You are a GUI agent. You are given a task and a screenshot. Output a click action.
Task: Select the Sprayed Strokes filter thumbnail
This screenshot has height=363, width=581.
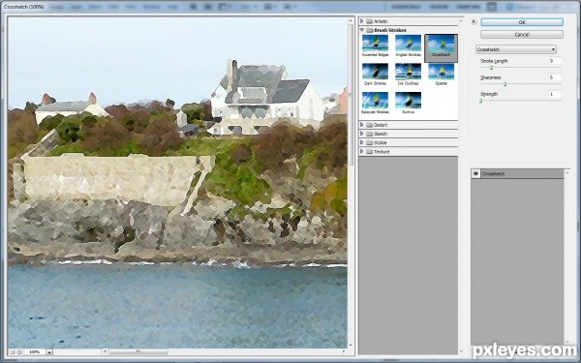375,100
